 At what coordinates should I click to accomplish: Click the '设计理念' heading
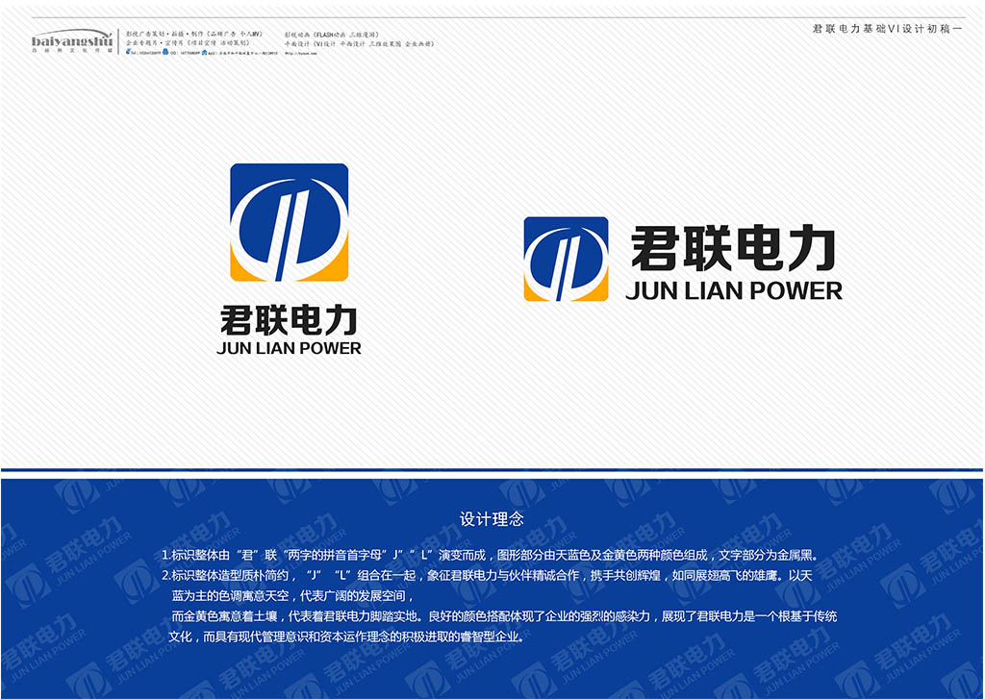[492, 519]
